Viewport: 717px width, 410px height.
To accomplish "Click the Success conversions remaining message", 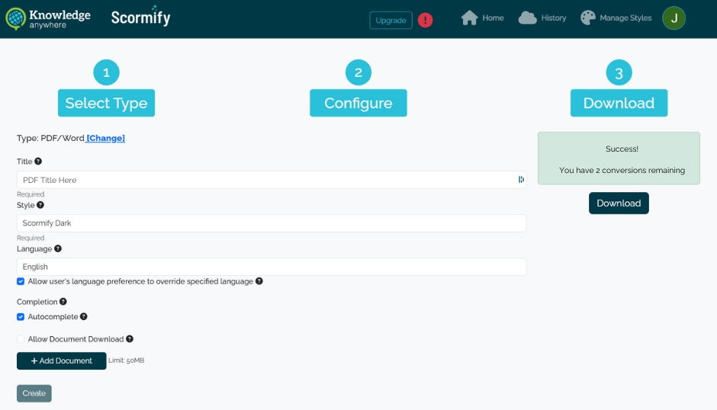I will [x=619, y=159].
